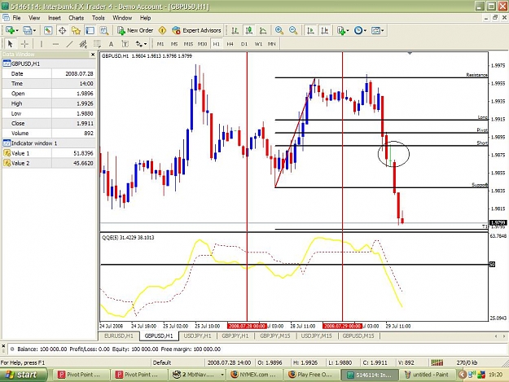Expand the Periods clock dropdown arrow
The width and height of the screenshot is (509, 382).
[365, 31]
